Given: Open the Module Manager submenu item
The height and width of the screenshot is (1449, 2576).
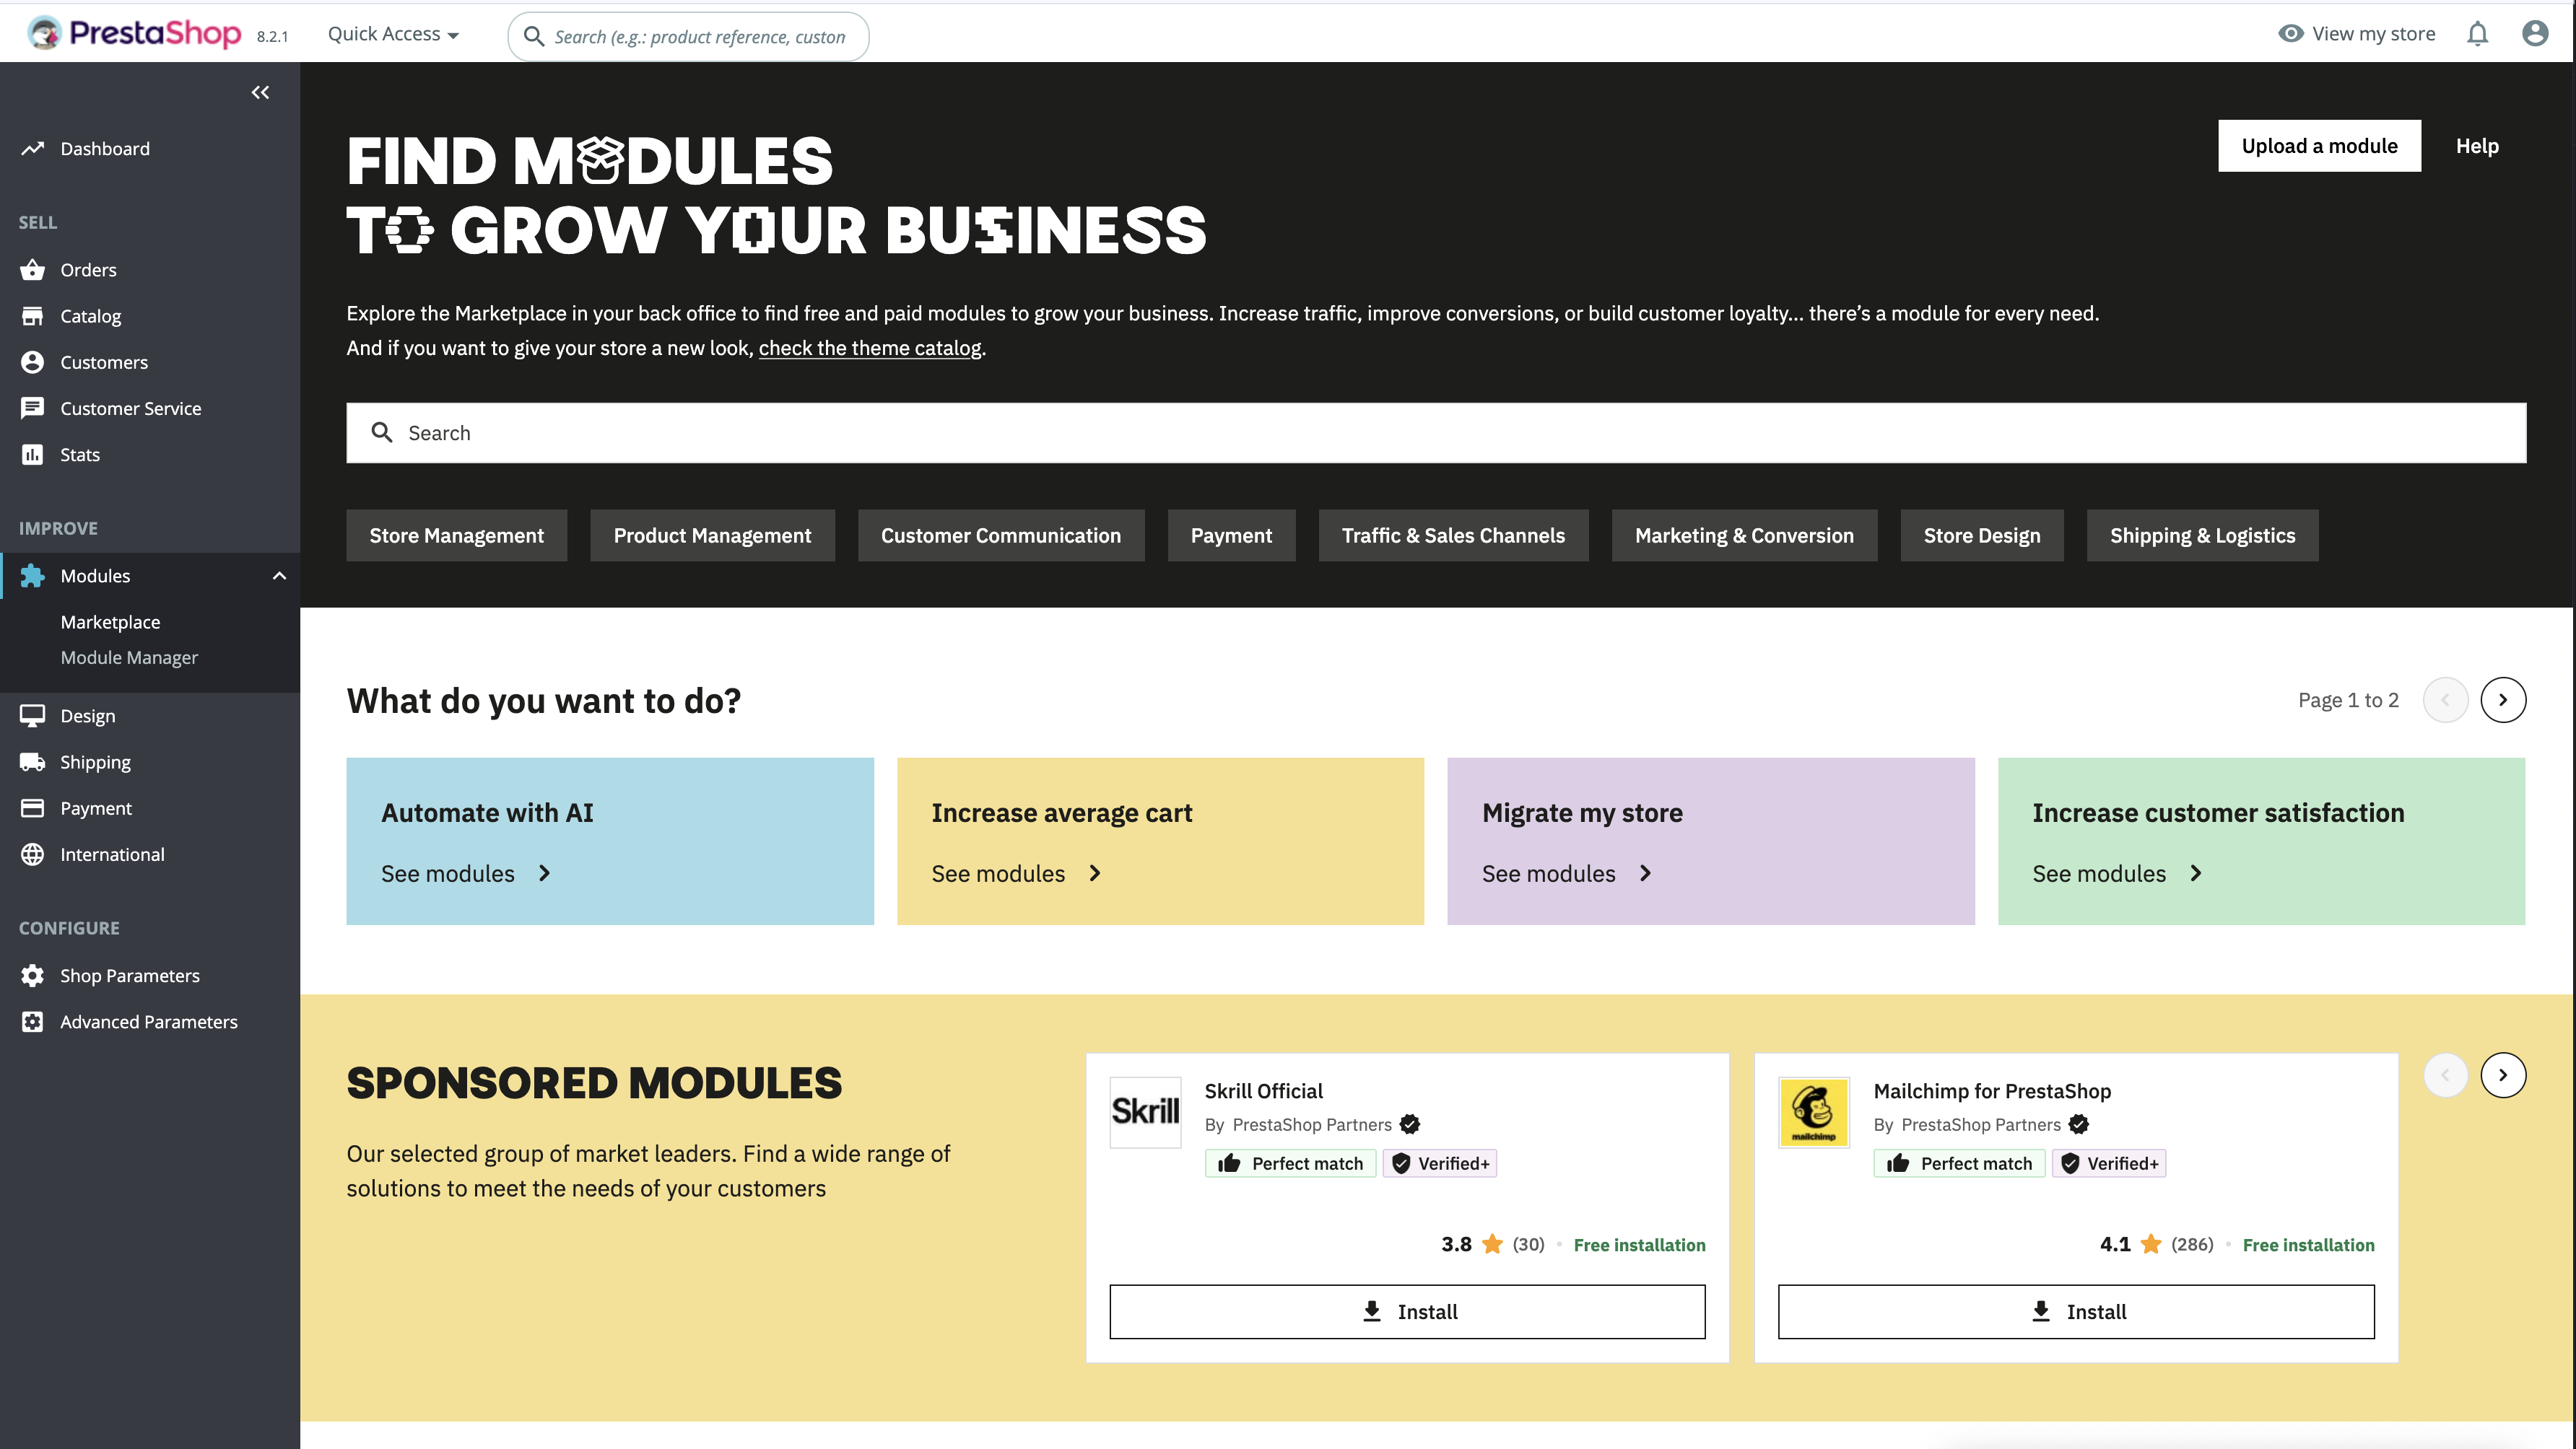Looking at the screenshot, I should click(x=129, y=657).
